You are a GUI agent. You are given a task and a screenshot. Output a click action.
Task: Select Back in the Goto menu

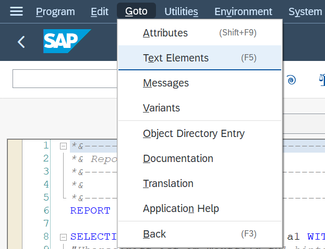[x=200, y=234]
